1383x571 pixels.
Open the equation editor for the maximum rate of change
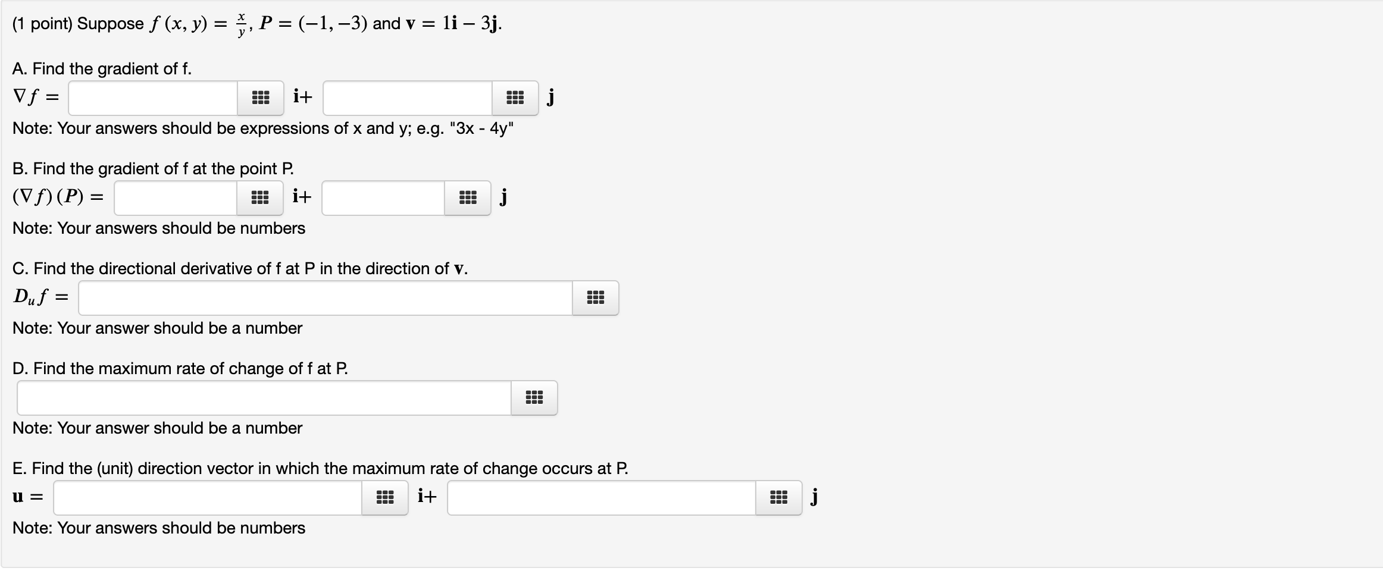point(534,398)
